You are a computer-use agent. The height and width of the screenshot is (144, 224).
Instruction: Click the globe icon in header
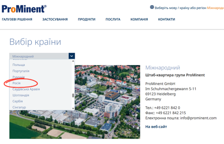tap(152, 7)
